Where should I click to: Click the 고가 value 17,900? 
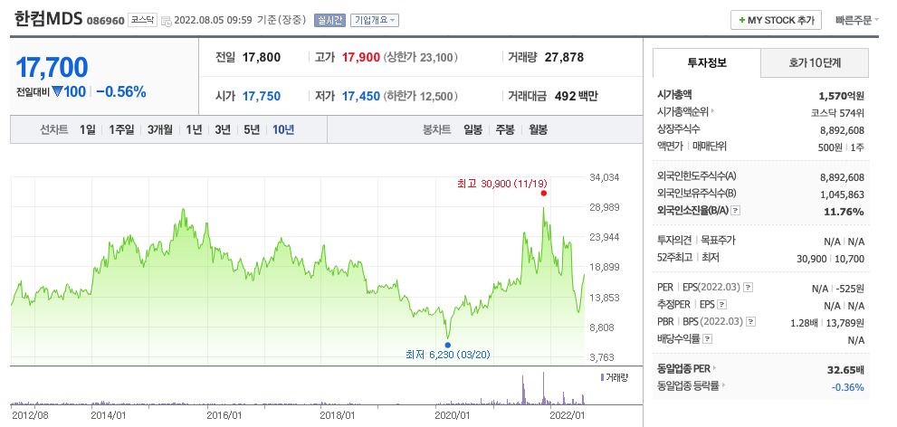[x=361, y=58]
